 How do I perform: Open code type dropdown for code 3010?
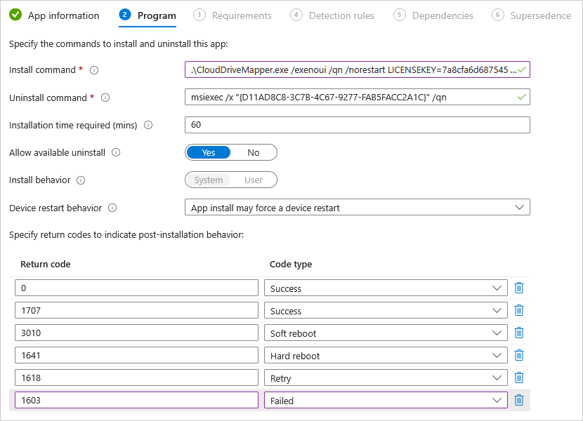[385, 333]
